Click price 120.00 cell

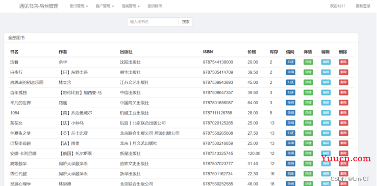tap(254, 153)
